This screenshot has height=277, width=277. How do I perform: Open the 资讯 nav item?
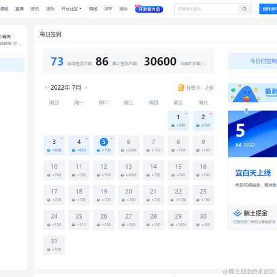click(35, 9)
